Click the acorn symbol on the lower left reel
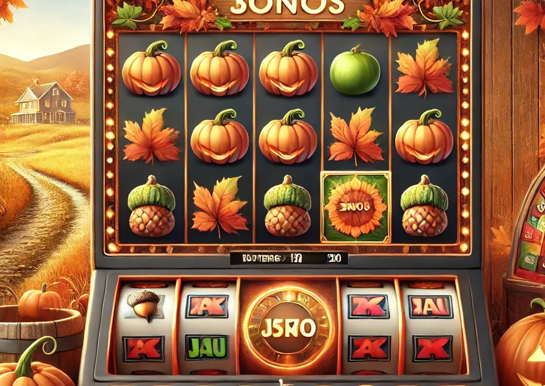Viewport: 545px width, 386px height. [145, 306]
